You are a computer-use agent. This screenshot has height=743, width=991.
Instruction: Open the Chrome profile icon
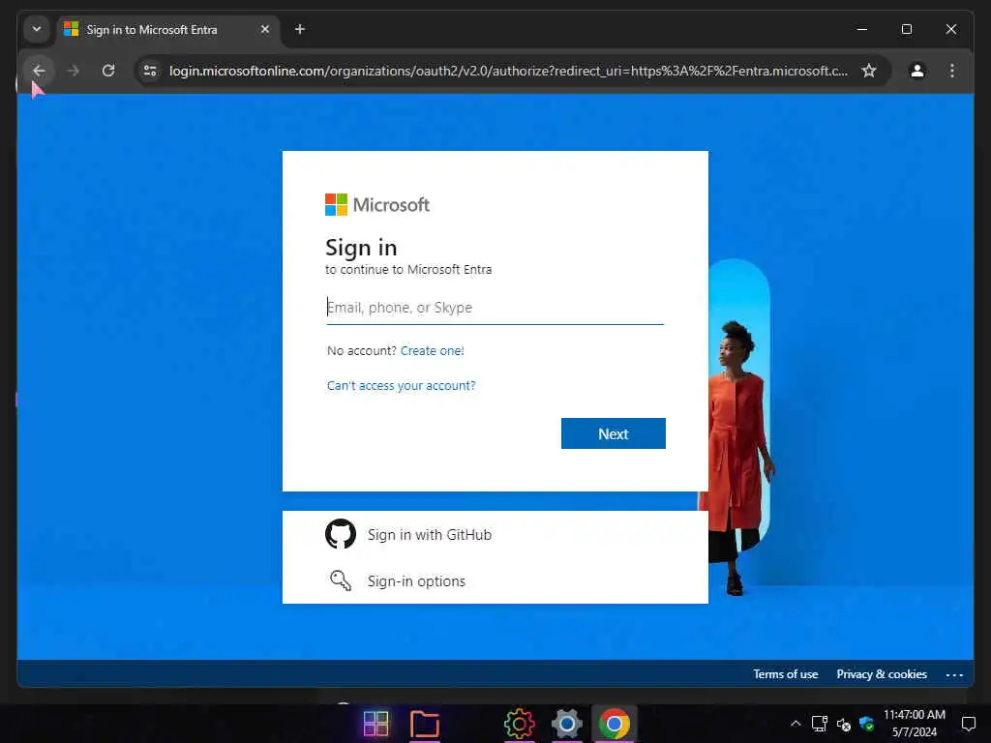[917, 71]
